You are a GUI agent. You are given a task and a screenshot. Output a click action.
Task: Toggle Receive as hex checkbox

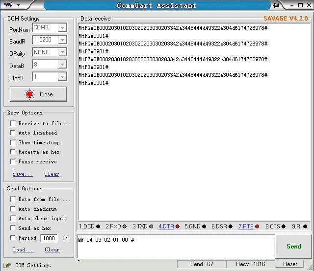click(13, 152)
